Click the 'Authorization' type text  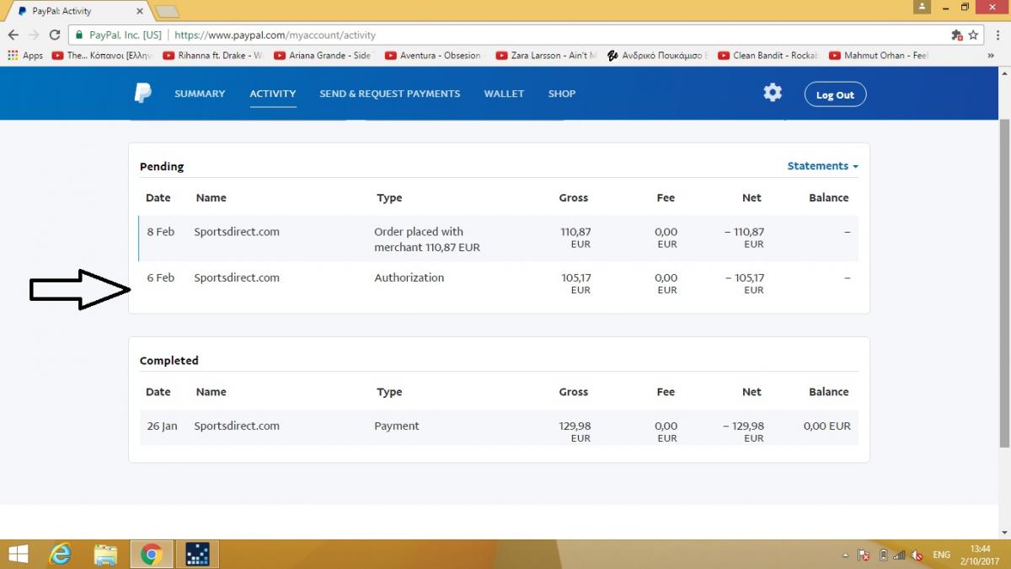point(409,277)
